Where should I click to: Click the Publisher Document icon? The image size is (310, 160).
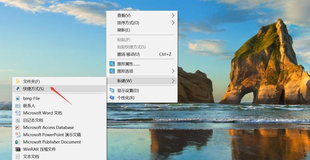18,142
